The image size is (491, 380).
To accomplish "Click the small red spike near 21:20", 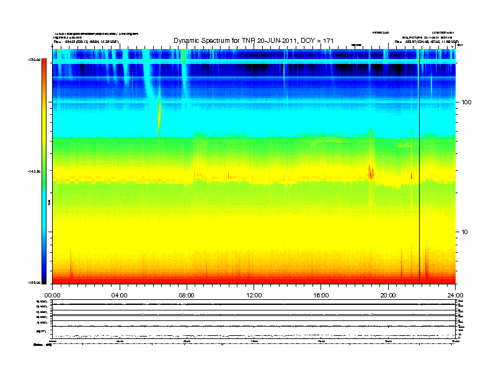I will click(x=412, y=176).
